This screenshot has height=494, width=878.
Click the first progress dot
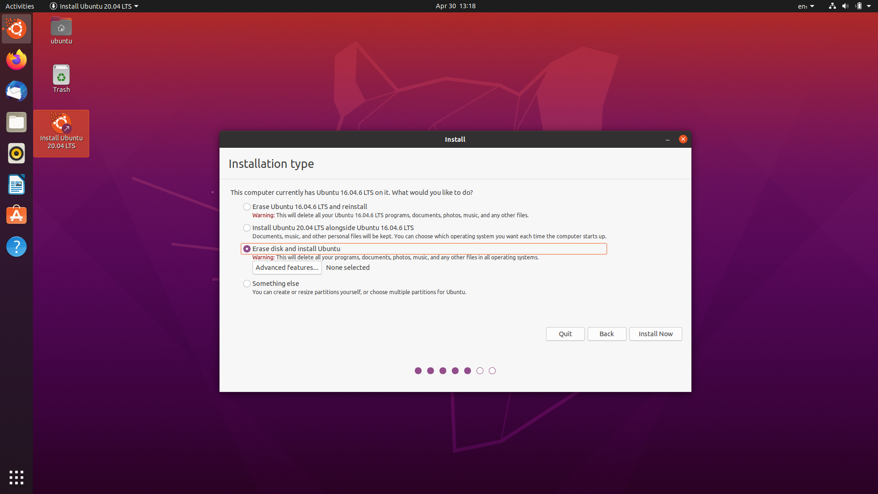[x=418, y=371]
